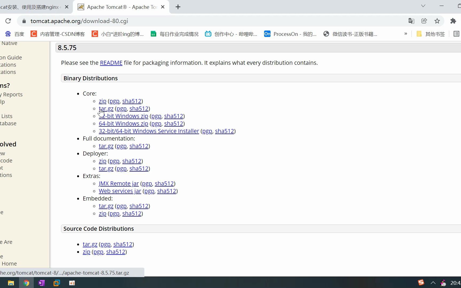
Task: Open the 其他书签 folder
Action: (x=431, y=34)
